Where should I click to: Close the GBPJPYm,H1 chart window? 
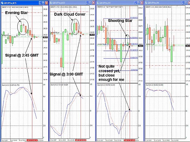click(x=142, y=3)
